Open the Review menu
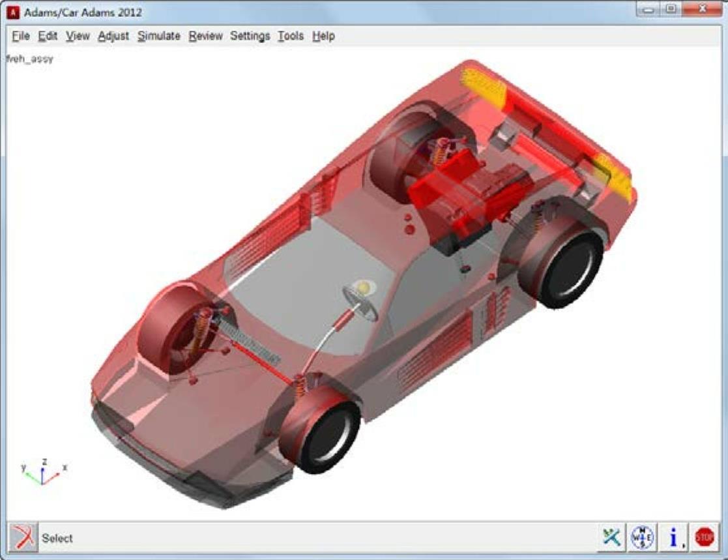728x560 pixels. (x=206, y=36)
